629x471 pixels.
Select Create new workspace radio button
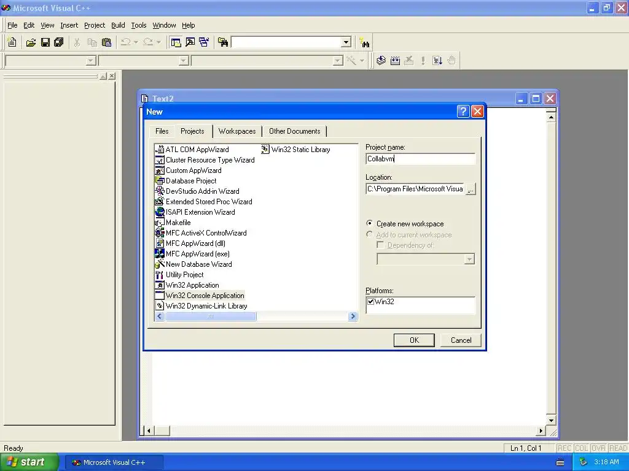pyautogui.click(x=369, y=223)
